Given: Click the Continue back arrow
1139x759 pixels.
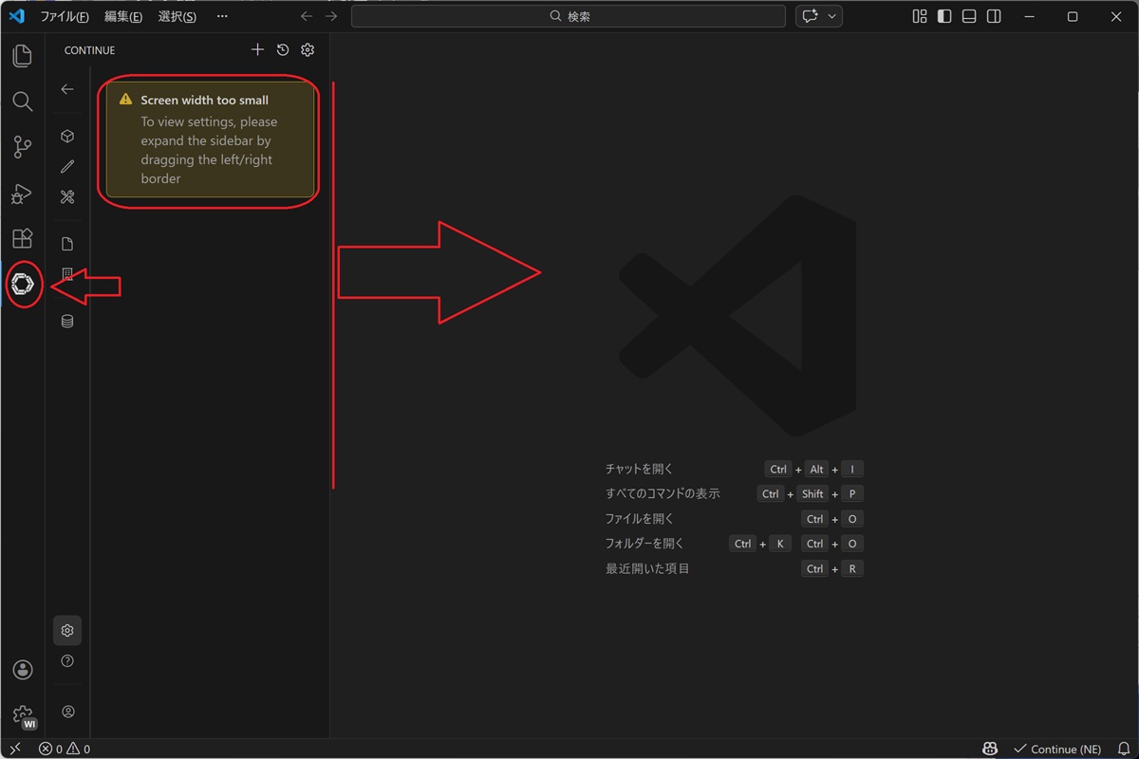Looking at the screenshot, I should [x=67, y=89].
